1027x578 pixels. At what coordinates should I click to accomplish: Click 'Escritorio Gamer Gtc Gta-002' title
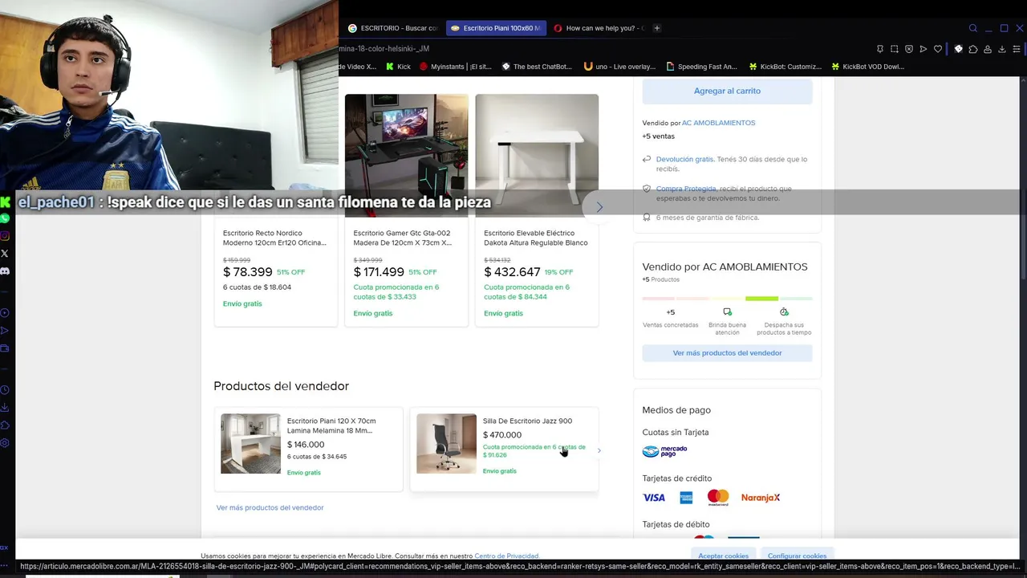point(403,238)
